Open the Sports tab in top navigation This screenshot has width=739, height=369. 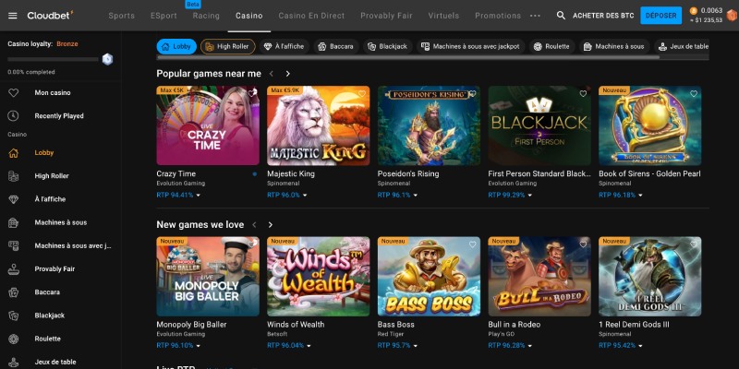point(122,16)
